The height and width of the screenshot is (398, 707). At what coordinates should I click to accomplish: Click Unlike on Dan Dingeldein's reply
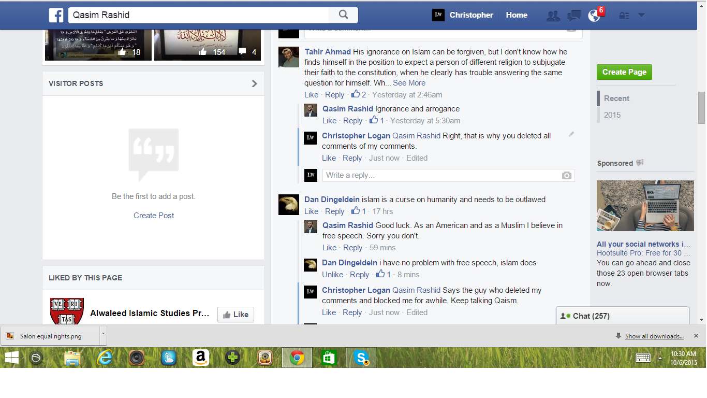[332, 275]
